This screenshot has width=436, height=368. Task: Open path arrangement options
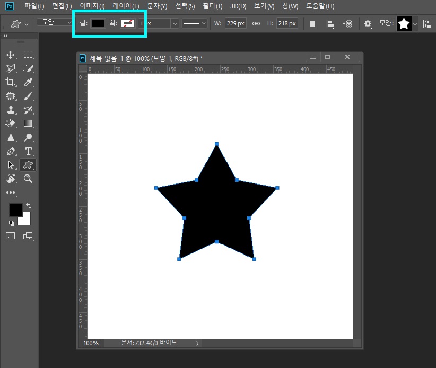[347, 24]
